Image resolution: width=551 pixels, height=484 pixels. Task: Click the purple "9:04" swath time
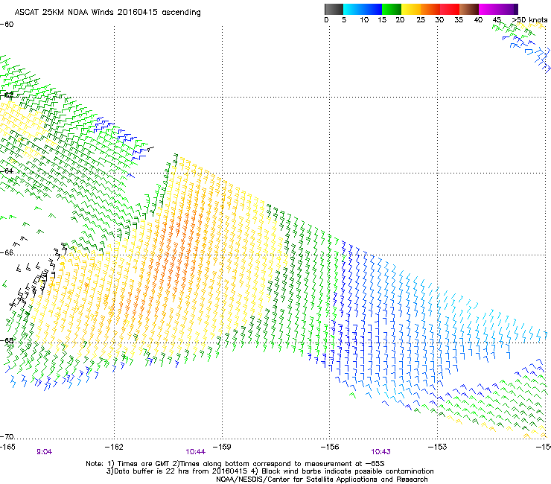pos(44,452)
